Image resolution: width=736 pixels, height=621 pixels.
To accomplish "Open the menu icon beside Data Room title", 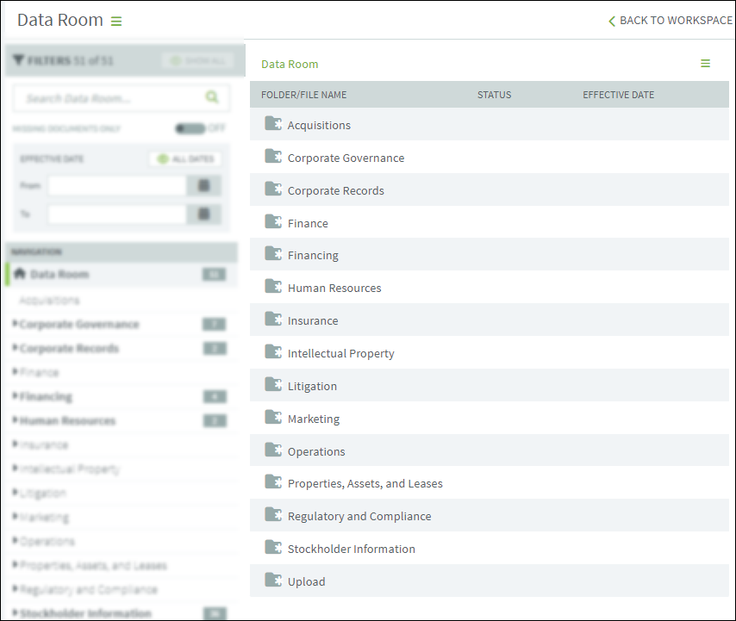I will 116,22.
